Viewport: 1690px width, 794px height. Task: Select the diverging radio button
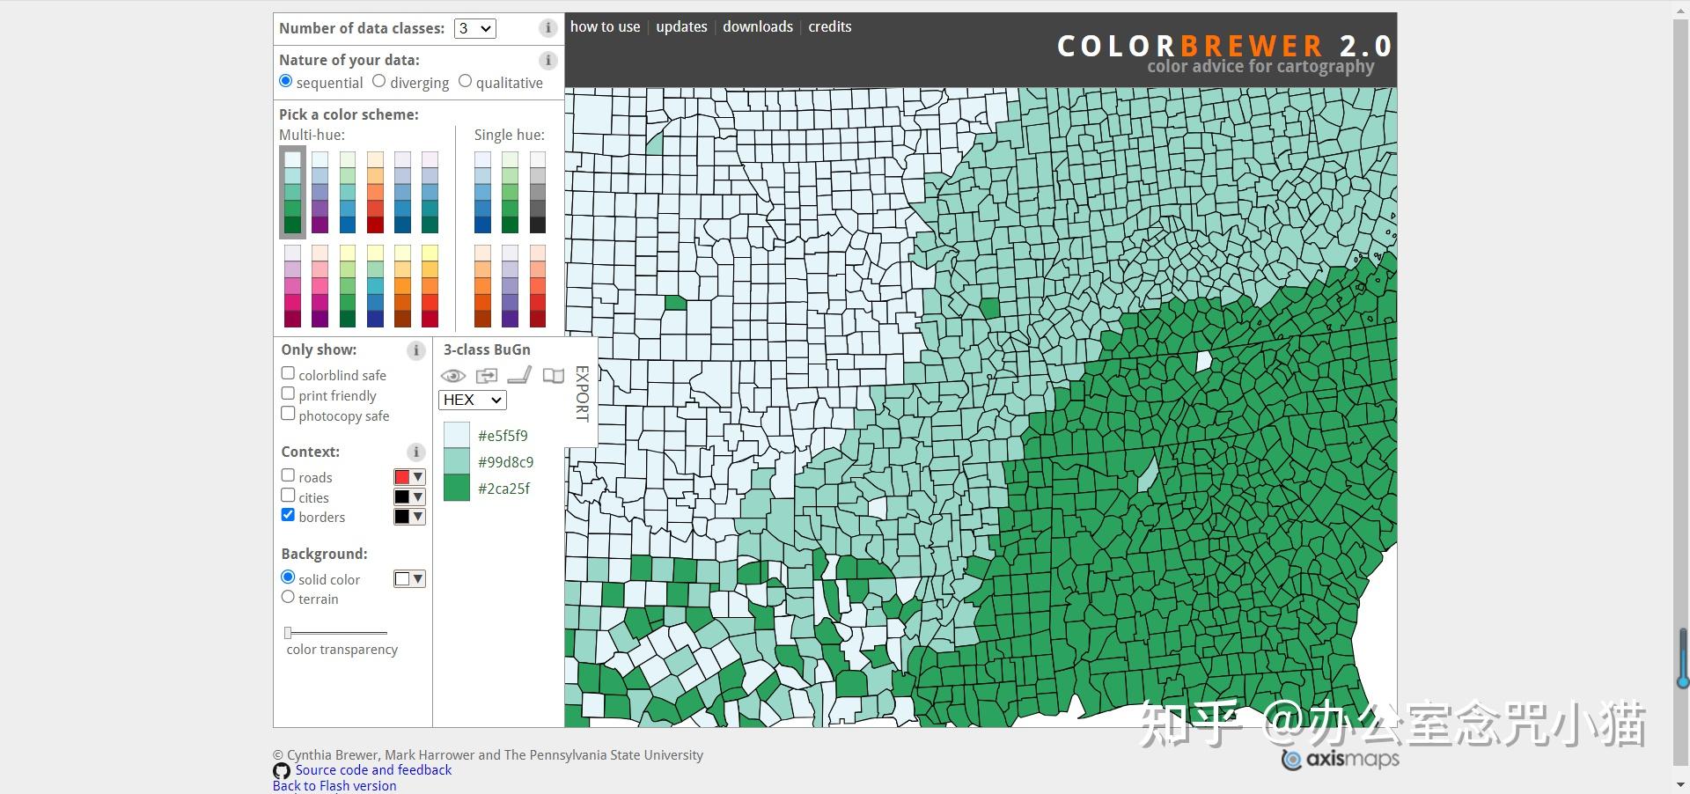(379, 81)
